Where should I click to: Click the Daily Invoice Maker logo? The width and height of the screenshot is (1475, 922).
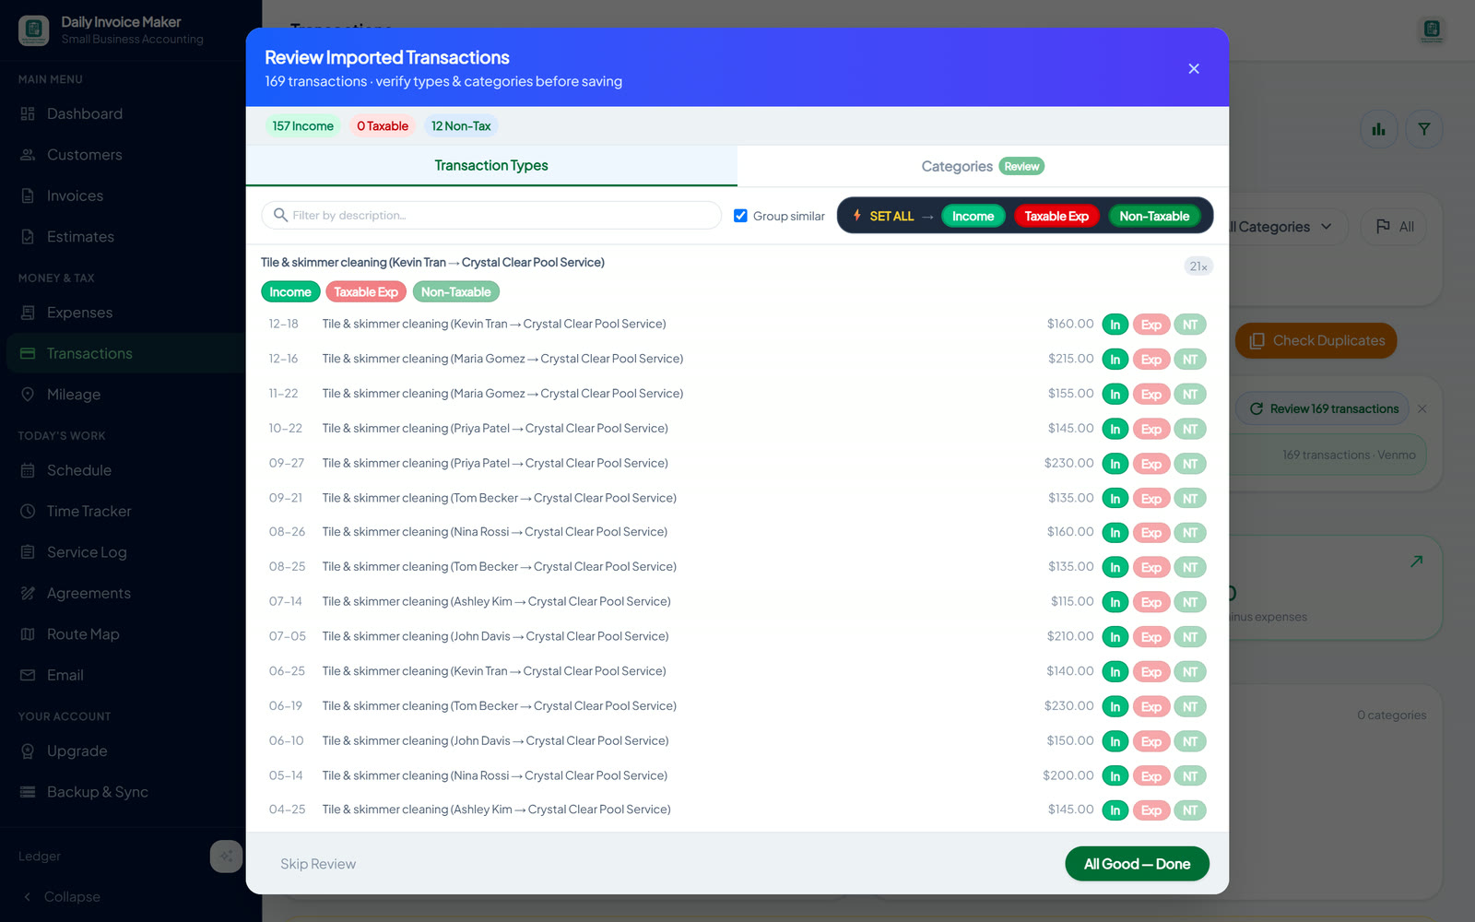pos(34,30)
